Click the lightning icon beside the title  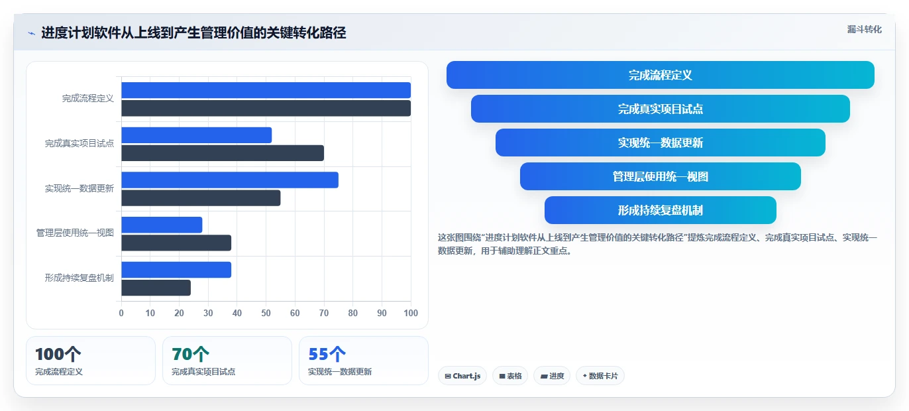pyautogui.click(x=31, y=33)
